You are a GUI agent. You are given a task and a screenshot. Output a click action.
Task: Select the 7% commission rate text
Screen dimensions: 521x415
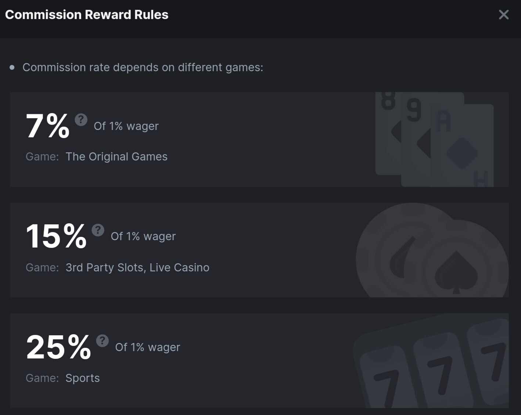pos(47,126)
